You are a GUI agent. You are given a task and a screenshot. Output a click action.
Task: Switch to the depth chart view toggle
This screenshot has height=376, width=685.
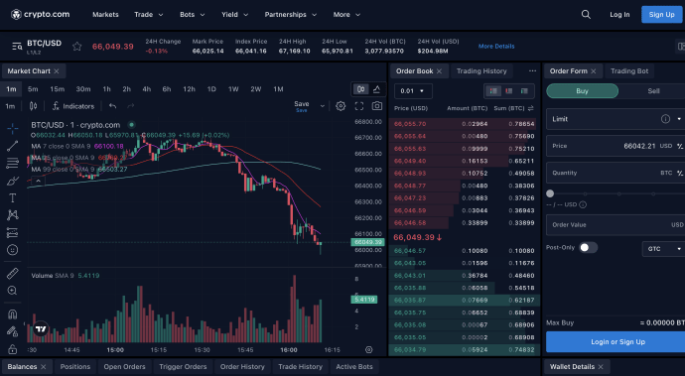(377, 89)
